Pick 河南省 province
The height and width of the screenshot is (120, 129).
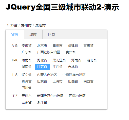(x=76, y=60)
